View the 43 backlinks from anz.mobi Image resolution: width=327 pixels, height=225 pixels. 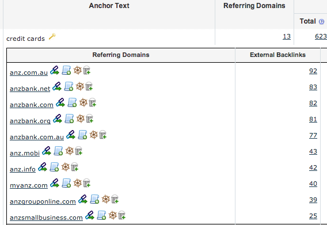click(x=313, y=151)
